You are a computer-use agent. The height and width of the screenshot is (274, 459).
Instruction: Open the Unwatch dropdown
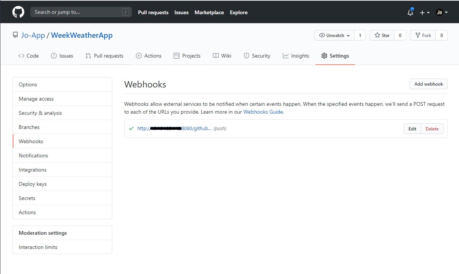[334, 36]
